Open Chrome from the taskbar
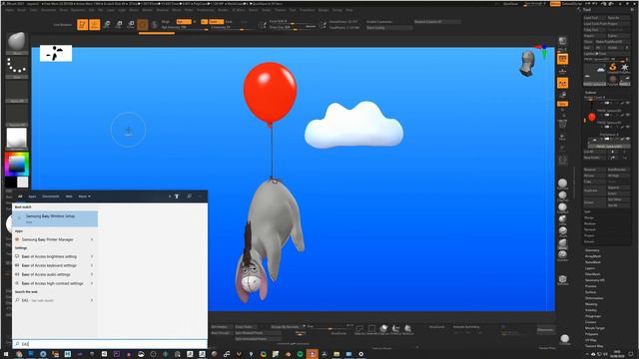This screenshot has width=639, height=359. [19, 354]
